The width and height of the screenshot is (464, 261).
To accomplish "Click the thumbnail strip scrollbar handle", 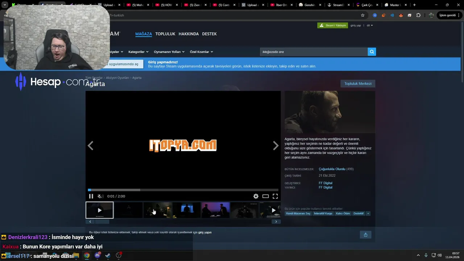I will tap(102, 221).
